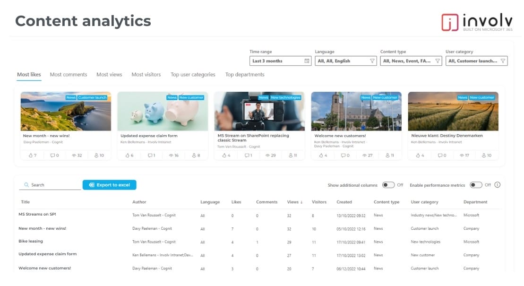
Task: Click the info icon beside performance metrics
Action: click(x=497, y=185)
